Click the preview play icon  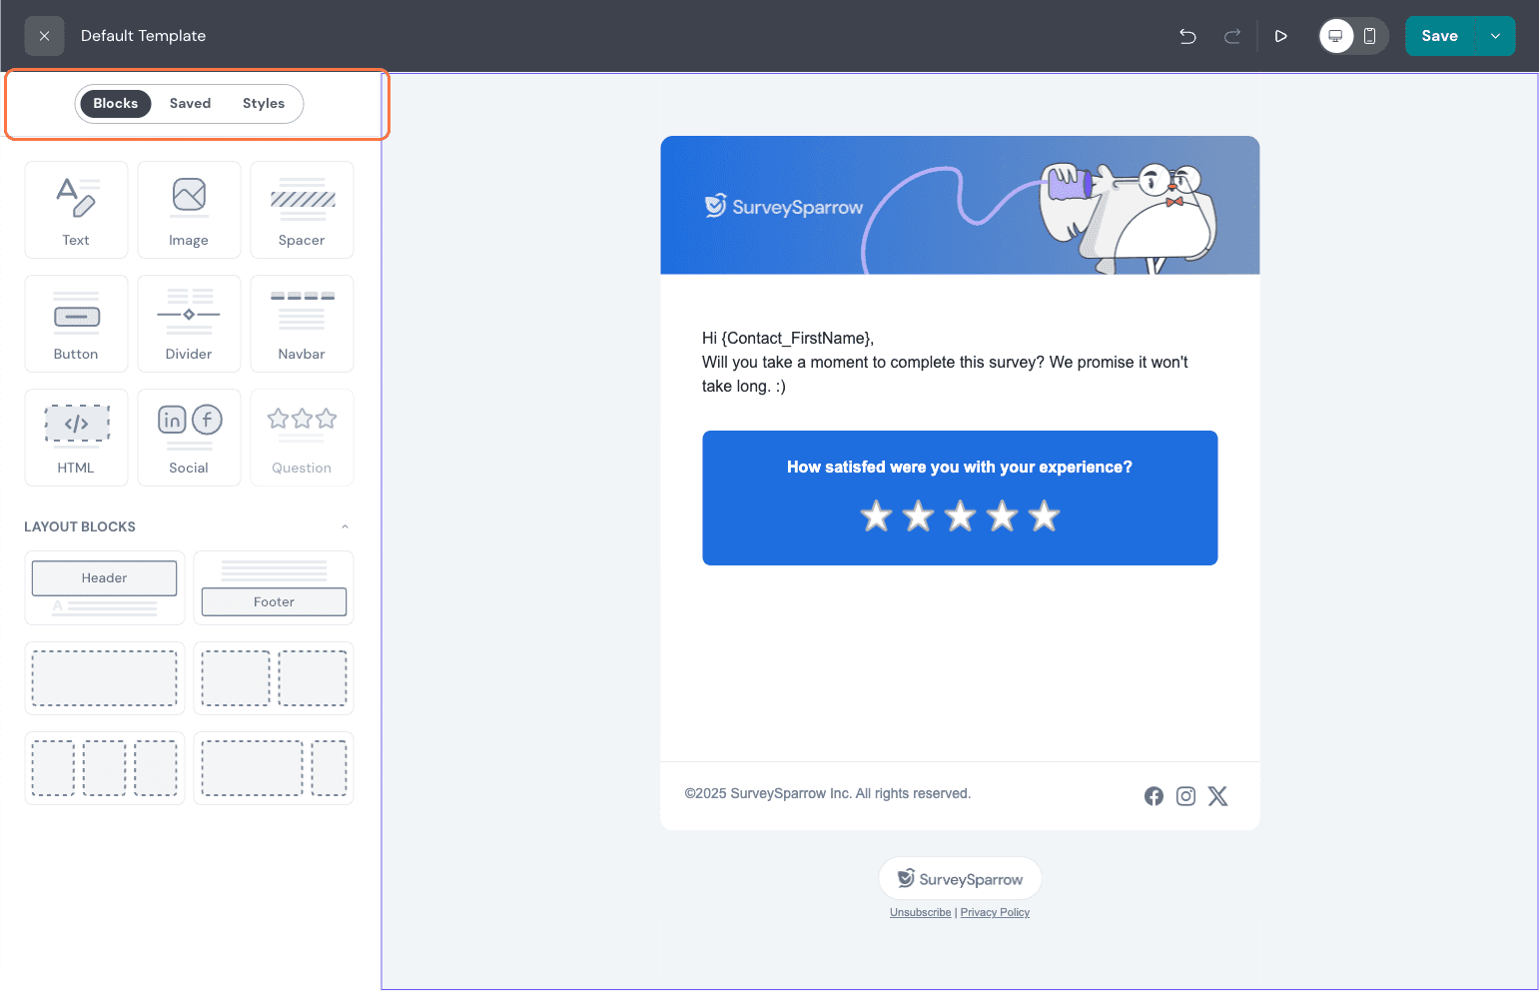(x=1280, y=35)
